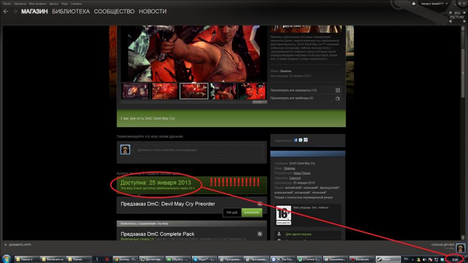Open Season 2 folder in taskbar
This screenshot has height=263, width=468.
coord(27,259)
